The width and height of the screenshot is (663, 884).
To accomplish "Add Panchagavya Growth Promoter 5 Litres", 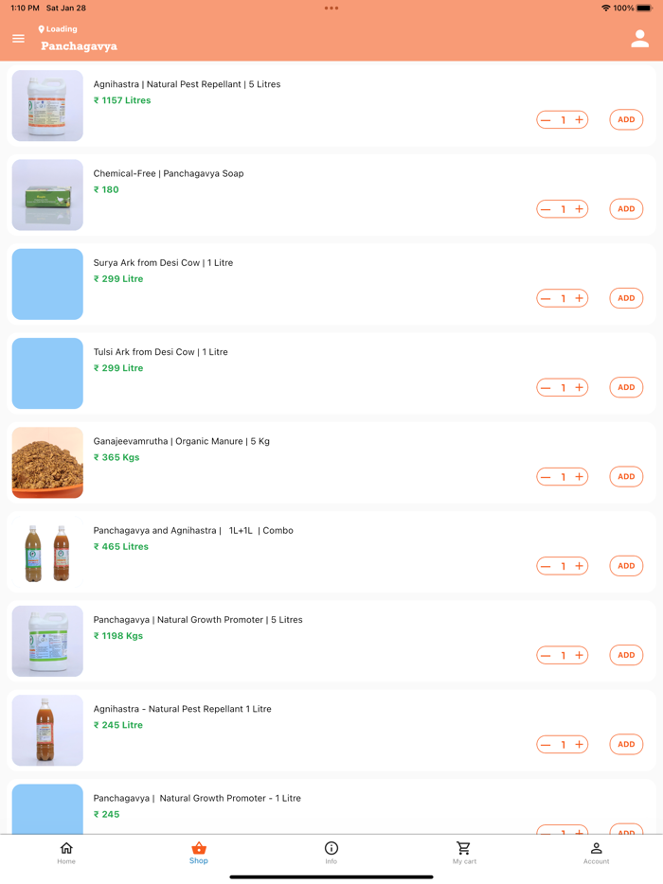I will 626,655.
